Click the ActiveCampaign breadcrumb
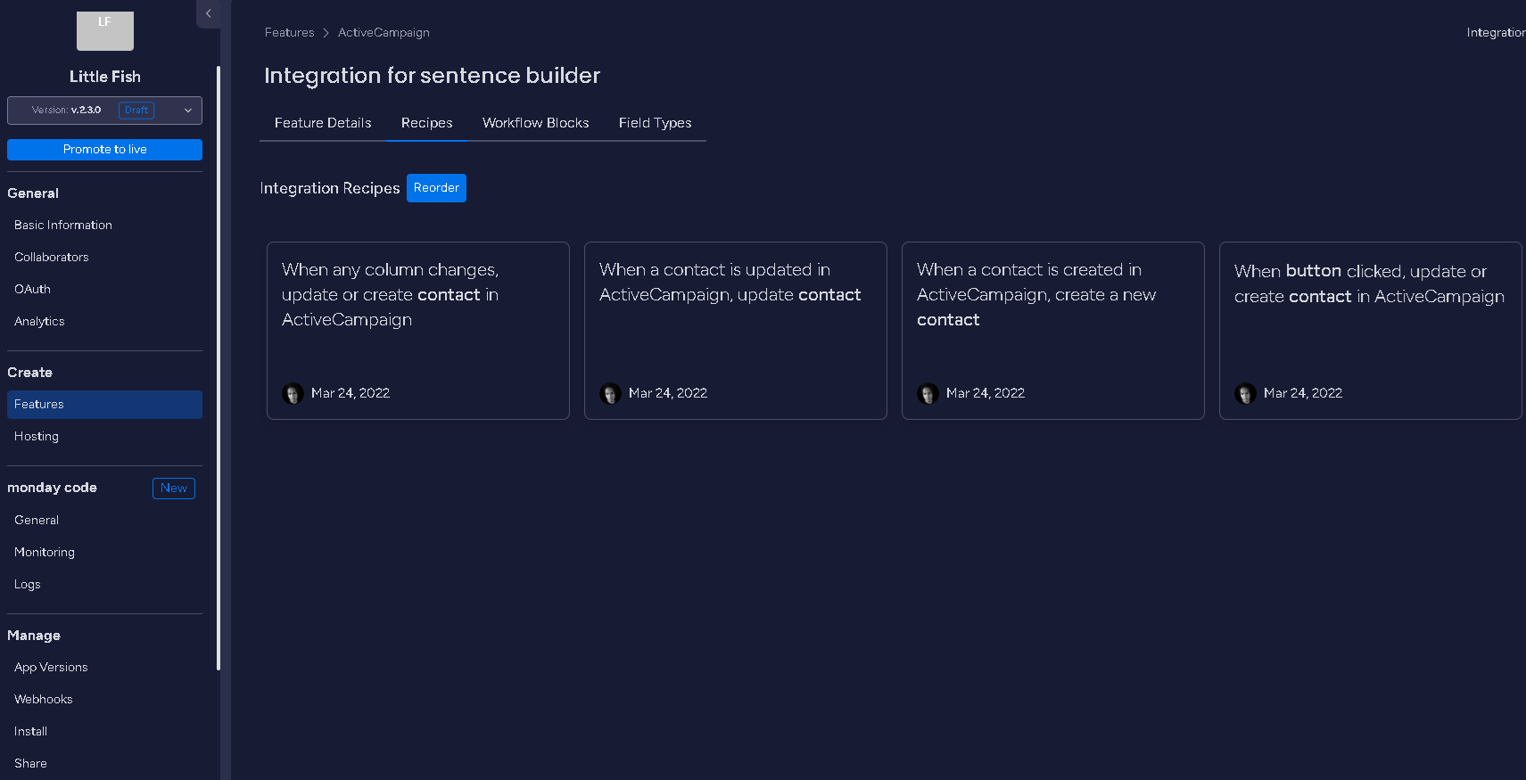Screen dimensions: 1526x780 384,33
